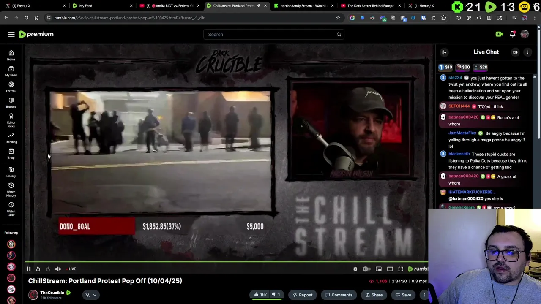Open Editor Picks in the sidebar
The height and width of the screenshot is (304, 541).
point(11,120)
